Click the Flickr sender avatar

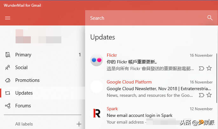point(97,60)
